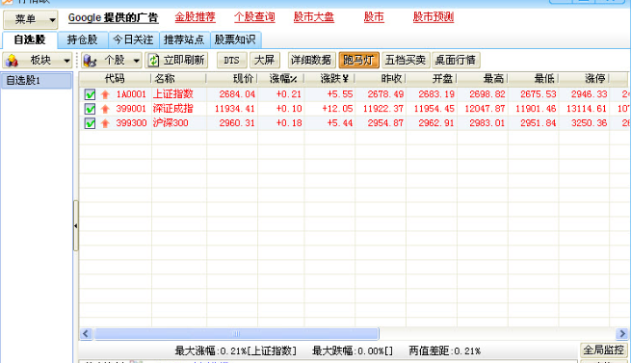
Task: Open the 股市大盘 link
Action: (x=314, y=17)
